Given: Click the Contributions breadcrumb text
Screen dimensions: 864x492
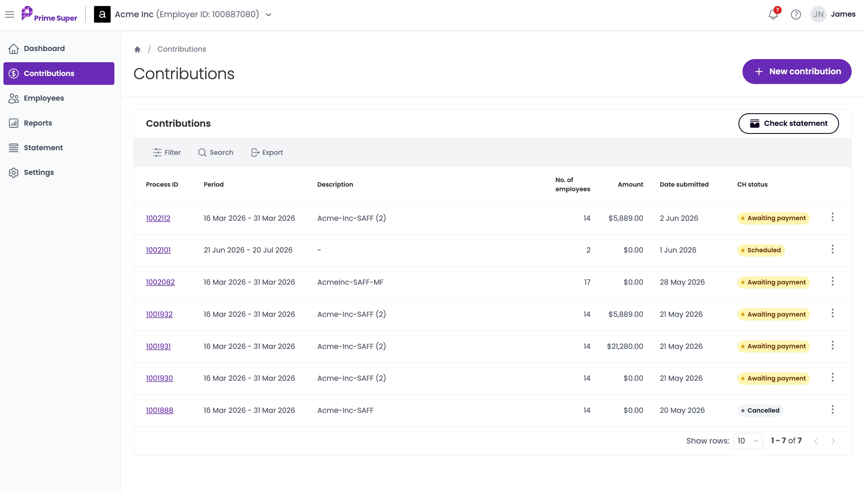Looking at the screenshot, I should coord(182,49).
